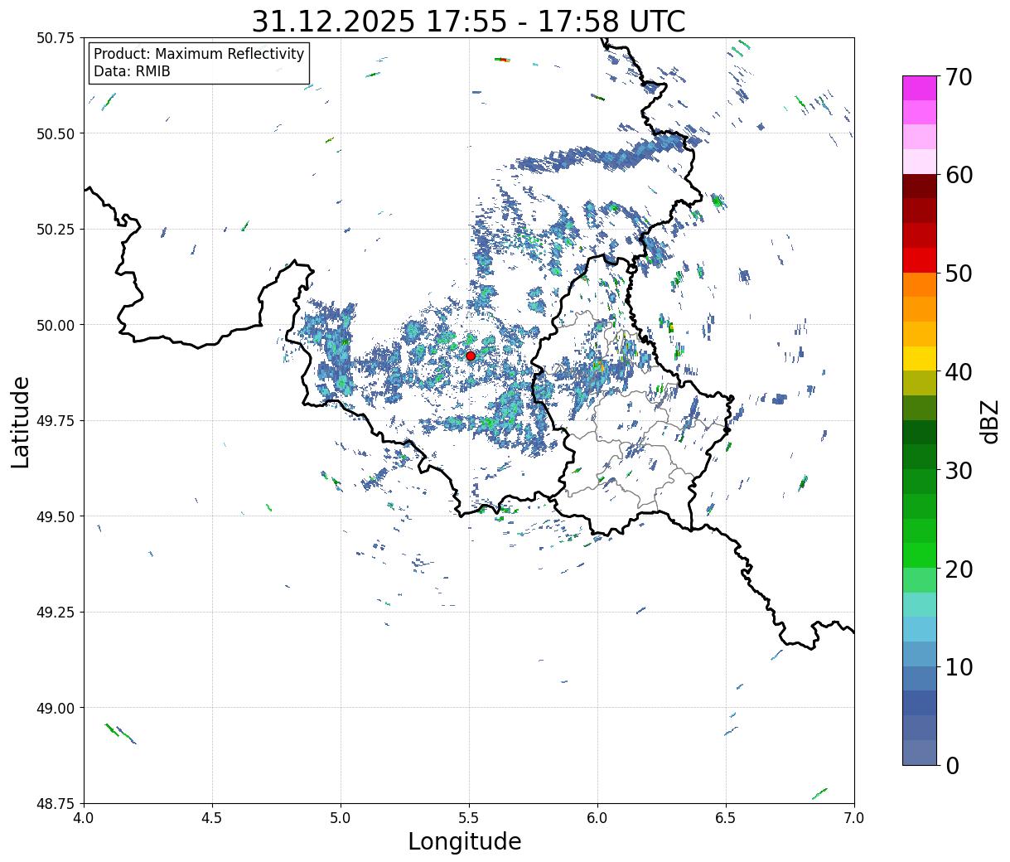Select the 'Product: Maximum Reflectivity' legend text

[x=199, y=54]
